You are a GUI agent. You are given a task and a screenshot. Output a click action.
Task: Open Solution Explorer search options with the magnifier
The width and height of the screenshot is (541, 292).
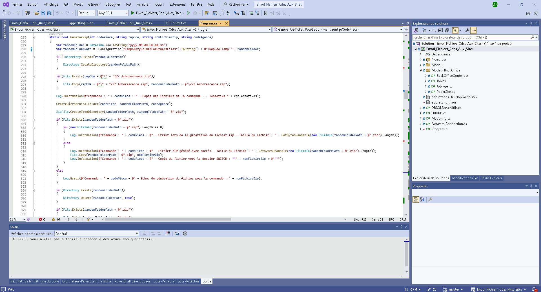click(532, 37)
